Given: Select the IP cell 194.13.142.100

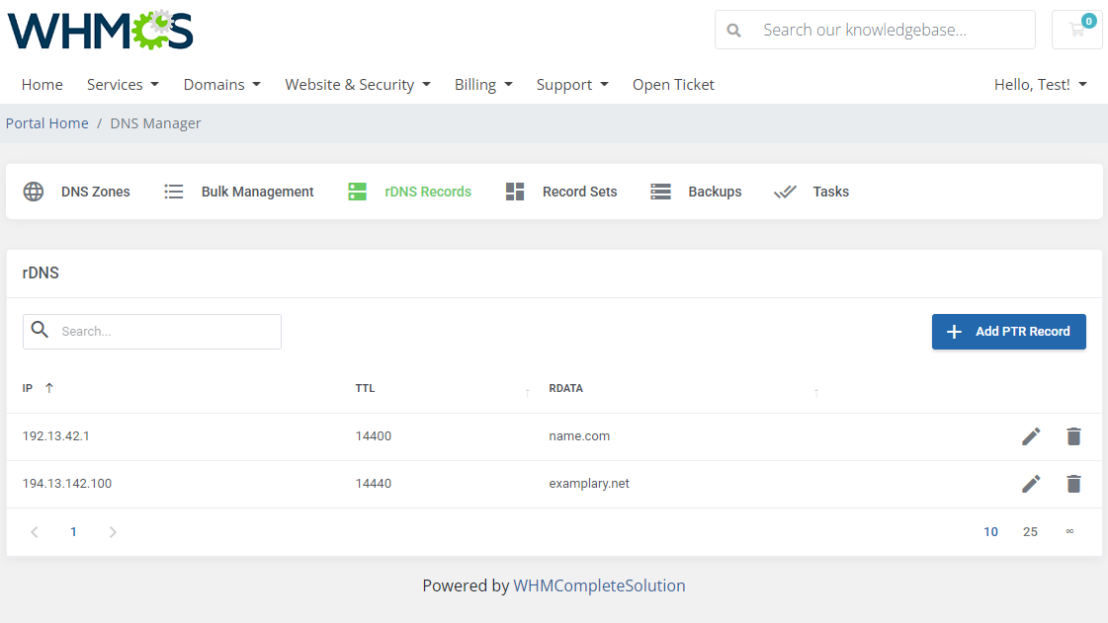Looking at the screenshot, I should click(67, 484).
